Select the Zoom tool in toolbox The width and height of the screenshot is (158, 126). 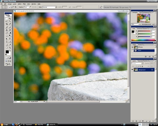[10, 48]
